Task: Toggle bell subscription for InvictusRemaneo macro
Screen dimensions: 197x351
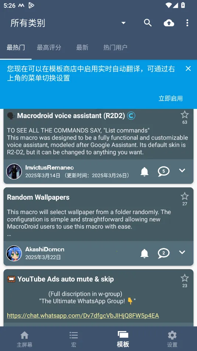Action: tap(144, 172)
